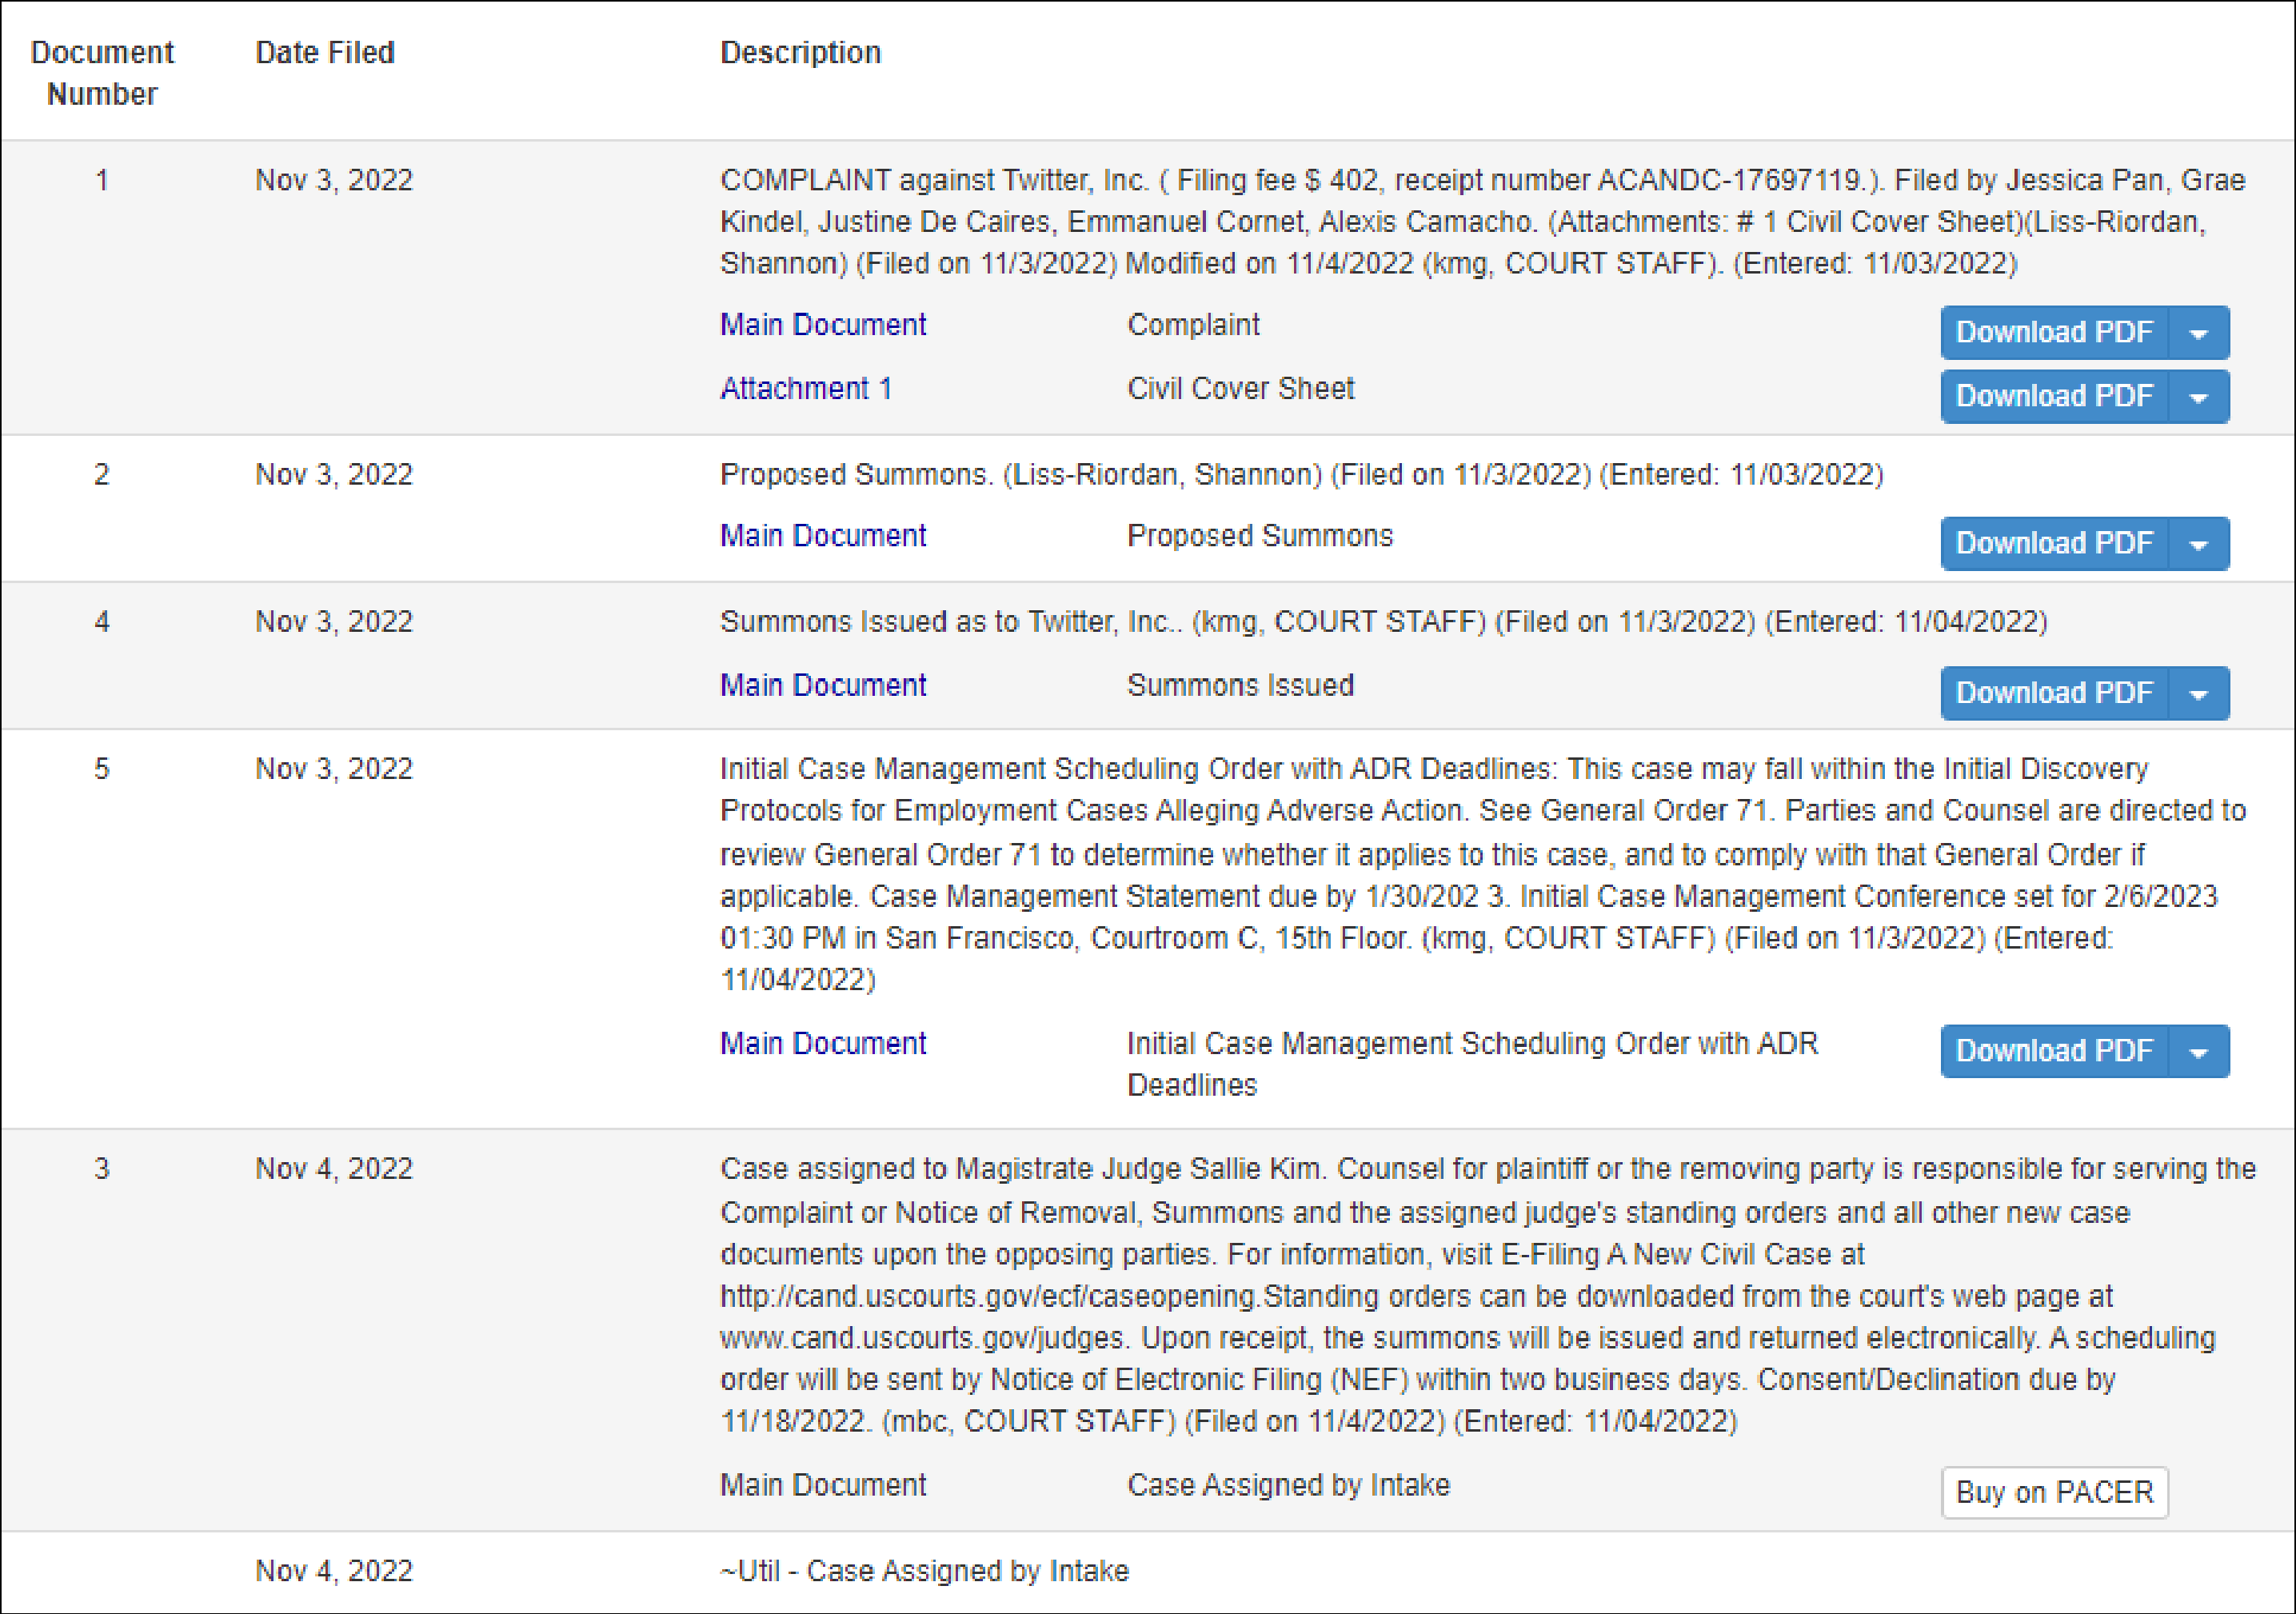The image size is (2296, 1614).
Task: Open dropdown arrow beside Complaint Download PDF
Action: coord(2198,333)
